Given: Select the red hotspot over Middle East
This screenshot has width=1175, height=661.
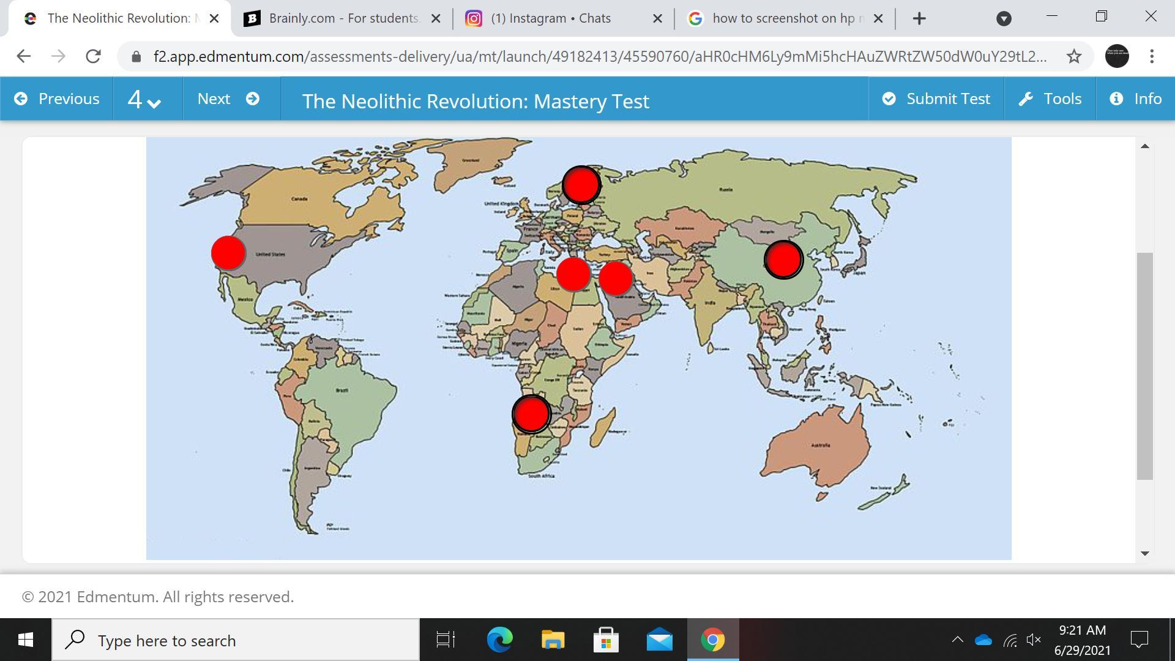Looking at the screenshot, I should pyautogui.click(x=616, y=278).
